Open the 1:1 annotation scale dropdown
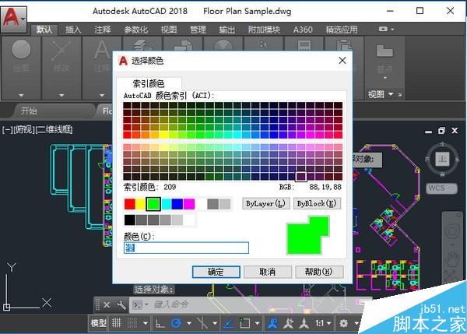This screenshot has width=467, height=334. (323, 323)
